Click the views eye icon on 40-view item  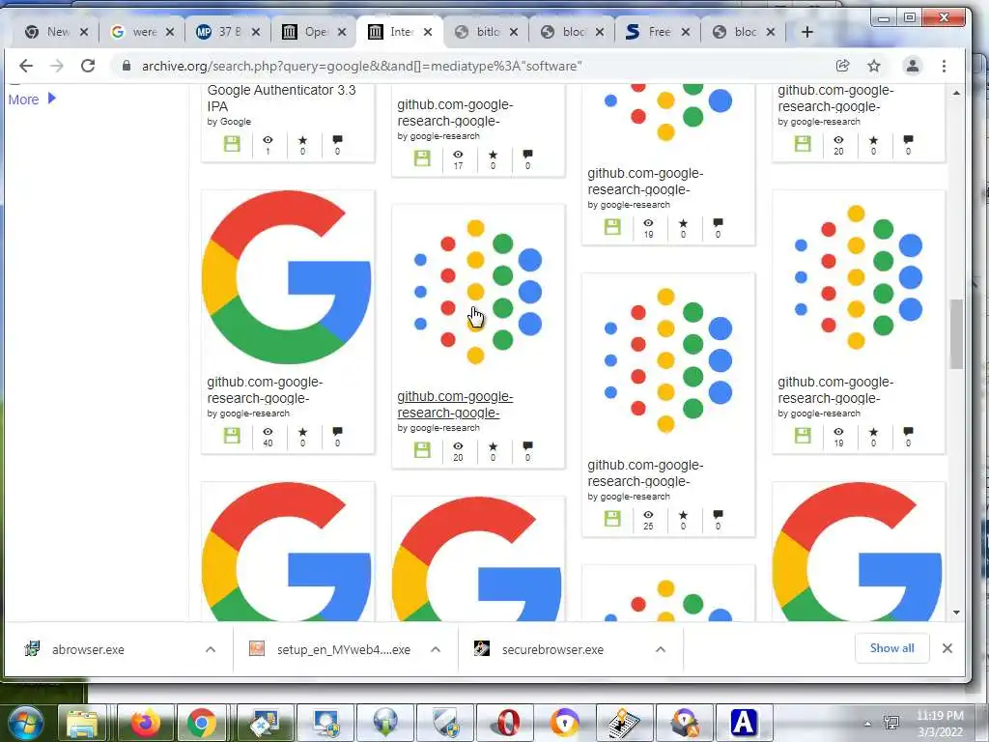pyautogui.click(x=268, y=432)
